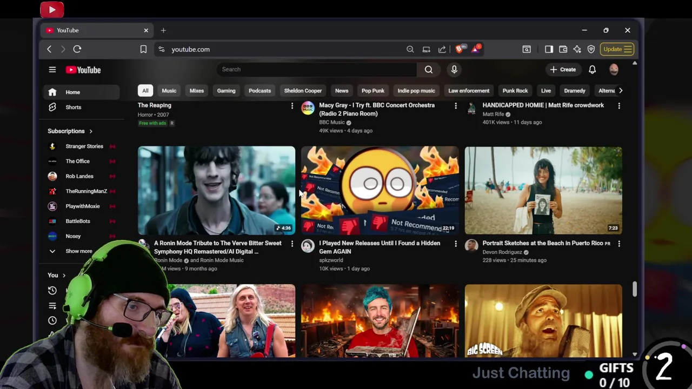The image size is (692, 389).
Task: Open the browser hamburger Update menu
Action: (617, 49)
